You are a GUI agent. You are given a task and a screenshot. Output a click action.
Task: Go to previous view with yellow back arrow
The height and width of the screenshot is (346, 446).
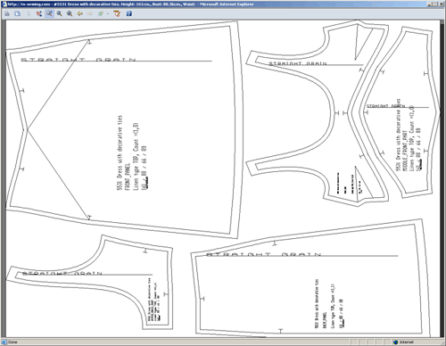click(79, 13)
